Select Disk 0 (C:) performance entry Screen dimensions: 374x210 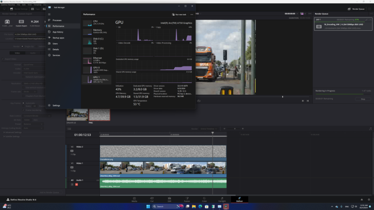click(x=96, y=41)
